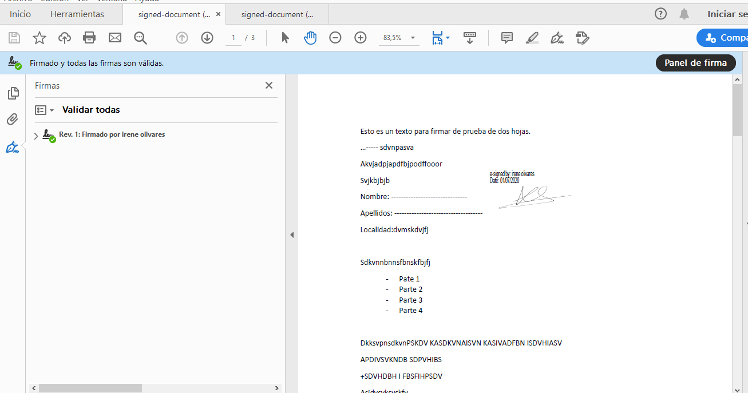Click the stamp tool icon
Screen dimensions: 748x393
(x=582, y=38)
